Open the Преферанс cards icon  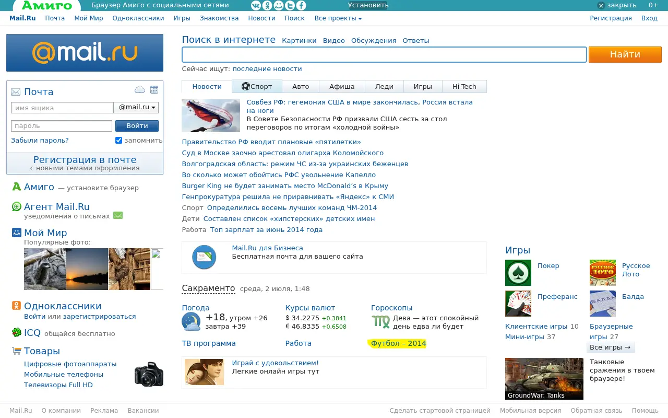coord(518,304)
